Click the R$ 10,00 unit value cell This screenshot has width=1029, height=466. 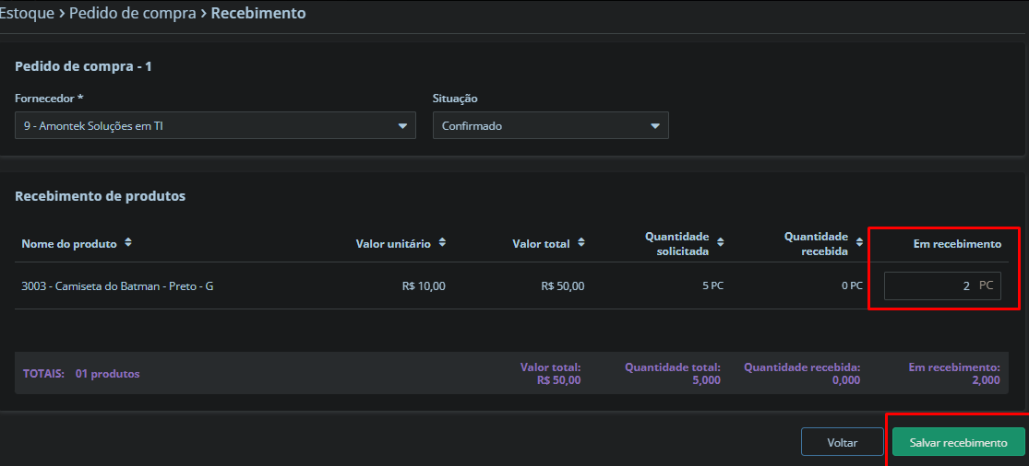[424, 286]
